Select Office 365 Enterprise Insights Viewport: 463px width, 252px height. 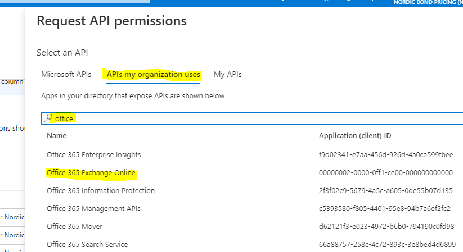[93, 154]
